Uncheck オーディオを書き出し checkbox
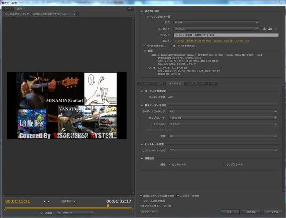The height and width of the screenshot is (218, 286). 171,46
